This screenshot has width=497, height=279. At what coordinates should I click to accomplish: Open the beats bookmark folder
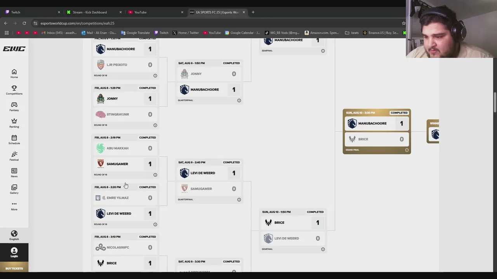[x=352, y=33]
